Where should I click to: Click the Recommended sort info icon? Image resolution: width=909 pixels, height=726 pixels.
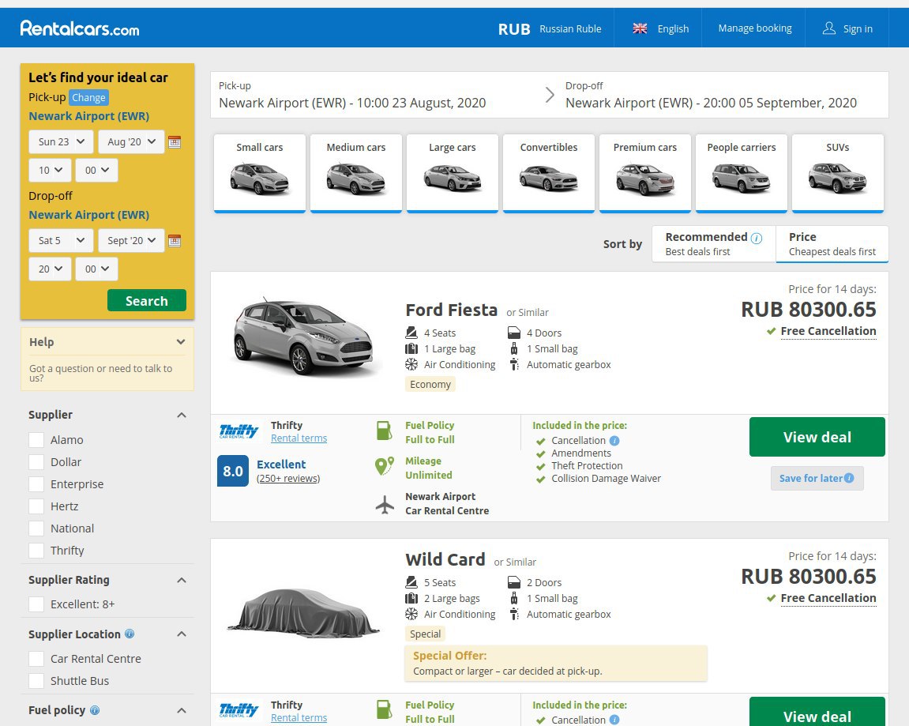[757, 238]
